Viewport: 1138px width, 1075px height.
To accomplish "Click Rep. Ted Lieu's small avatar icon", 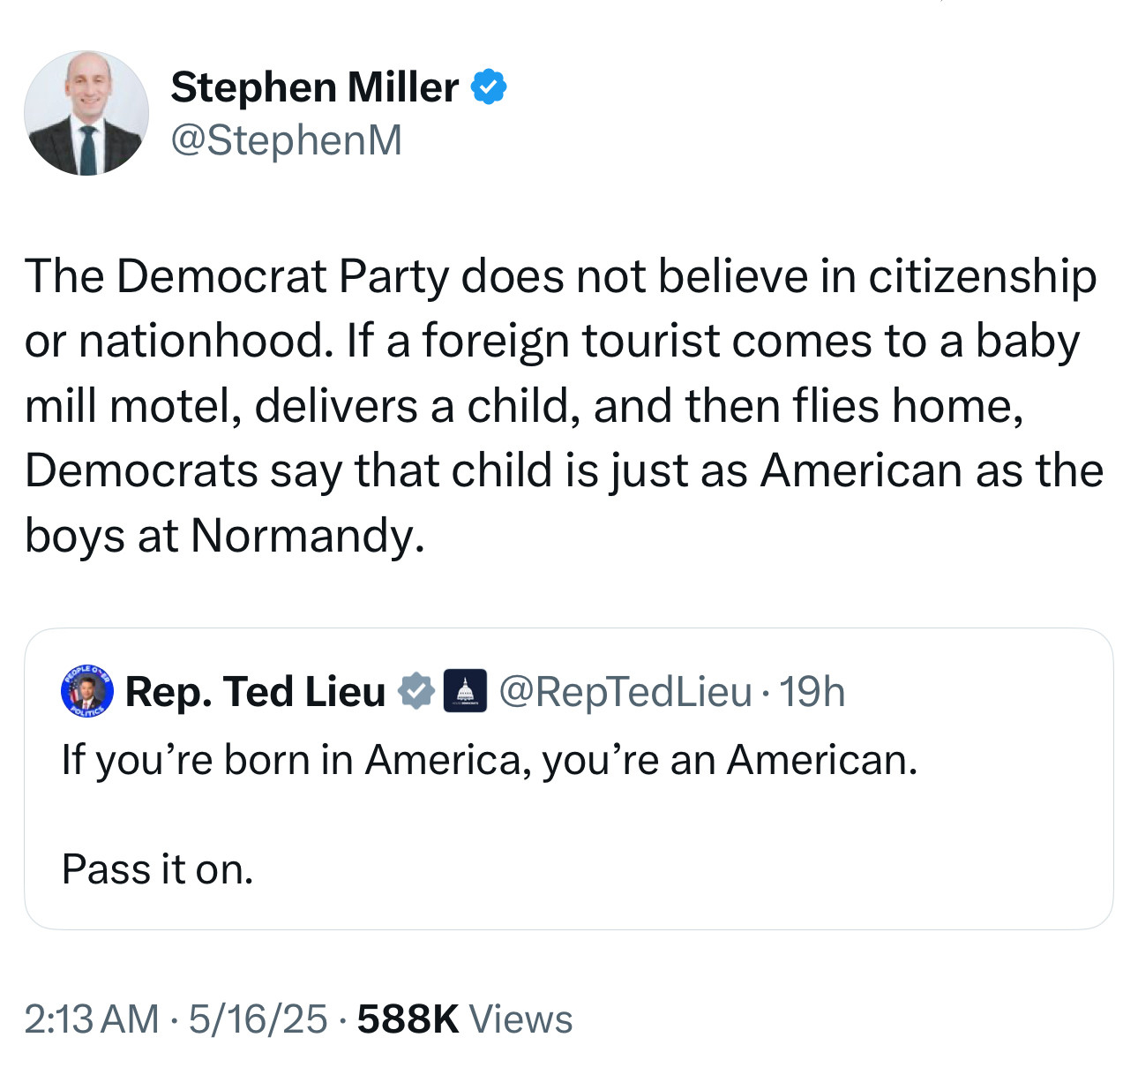I will [x=87, y=692].
